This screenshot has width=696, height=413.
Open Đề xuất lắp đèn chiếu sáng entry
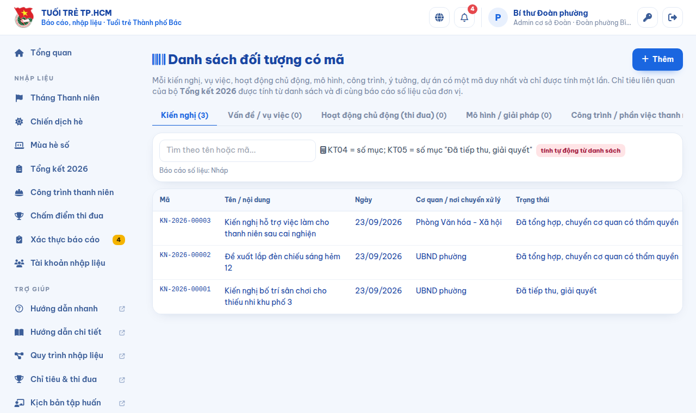tap(282, 262)
